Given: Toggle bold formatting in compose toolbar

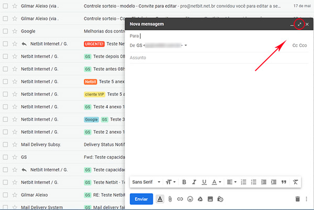Looking at the screenshot, I should 184,182.
